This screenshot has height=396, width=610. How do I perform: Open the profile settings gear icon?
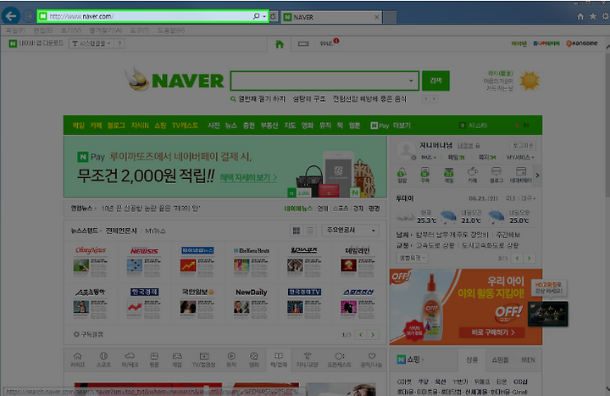413,158
